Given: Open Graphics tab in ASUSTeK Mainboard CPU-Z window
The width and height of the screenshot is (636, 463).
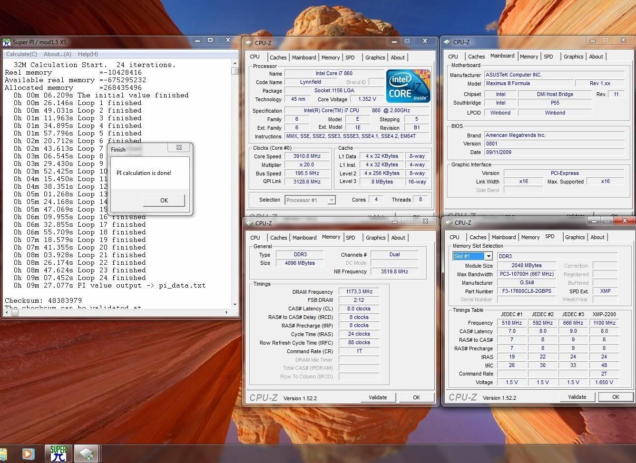Looking at the screenshot, I should [573, 57].
